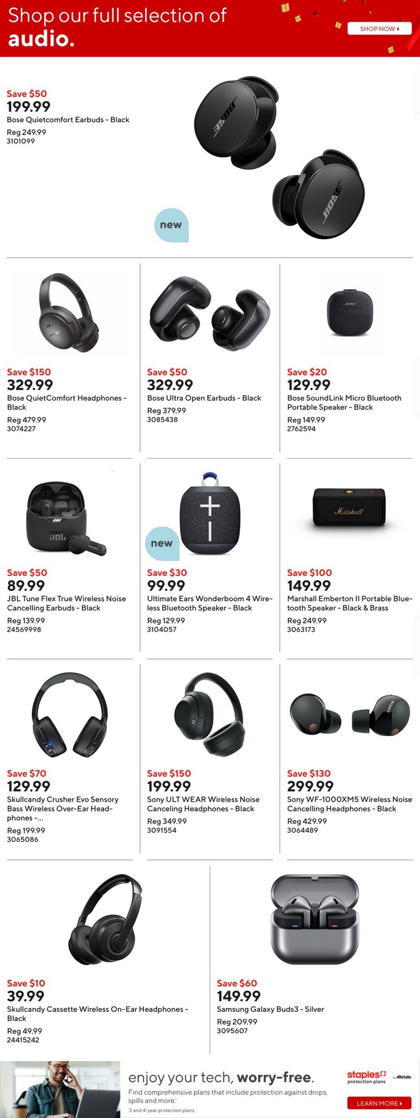The width and height of the screenshot is (420, 1118).
Task: Click the new badge beside Wonderboom 4
Action: [162, 543]
